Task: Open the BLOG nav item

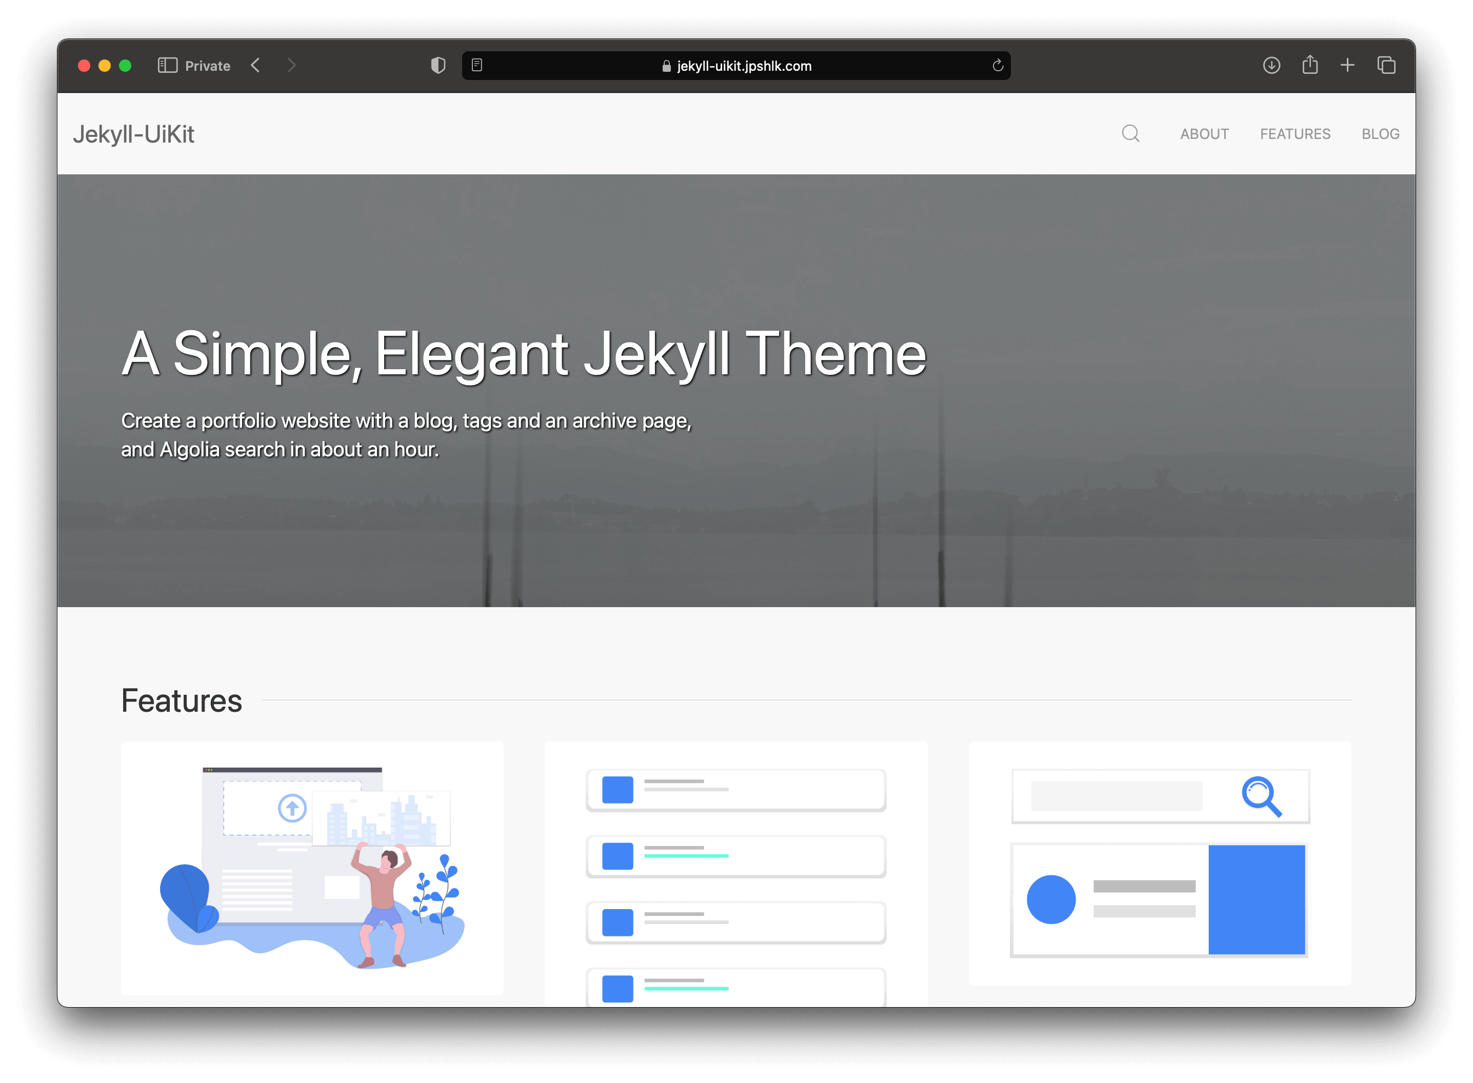Action: 1380,134
